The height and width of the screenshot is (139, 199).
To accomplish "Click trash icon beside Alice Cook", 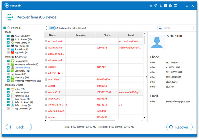I will click(x=46, y=99).
